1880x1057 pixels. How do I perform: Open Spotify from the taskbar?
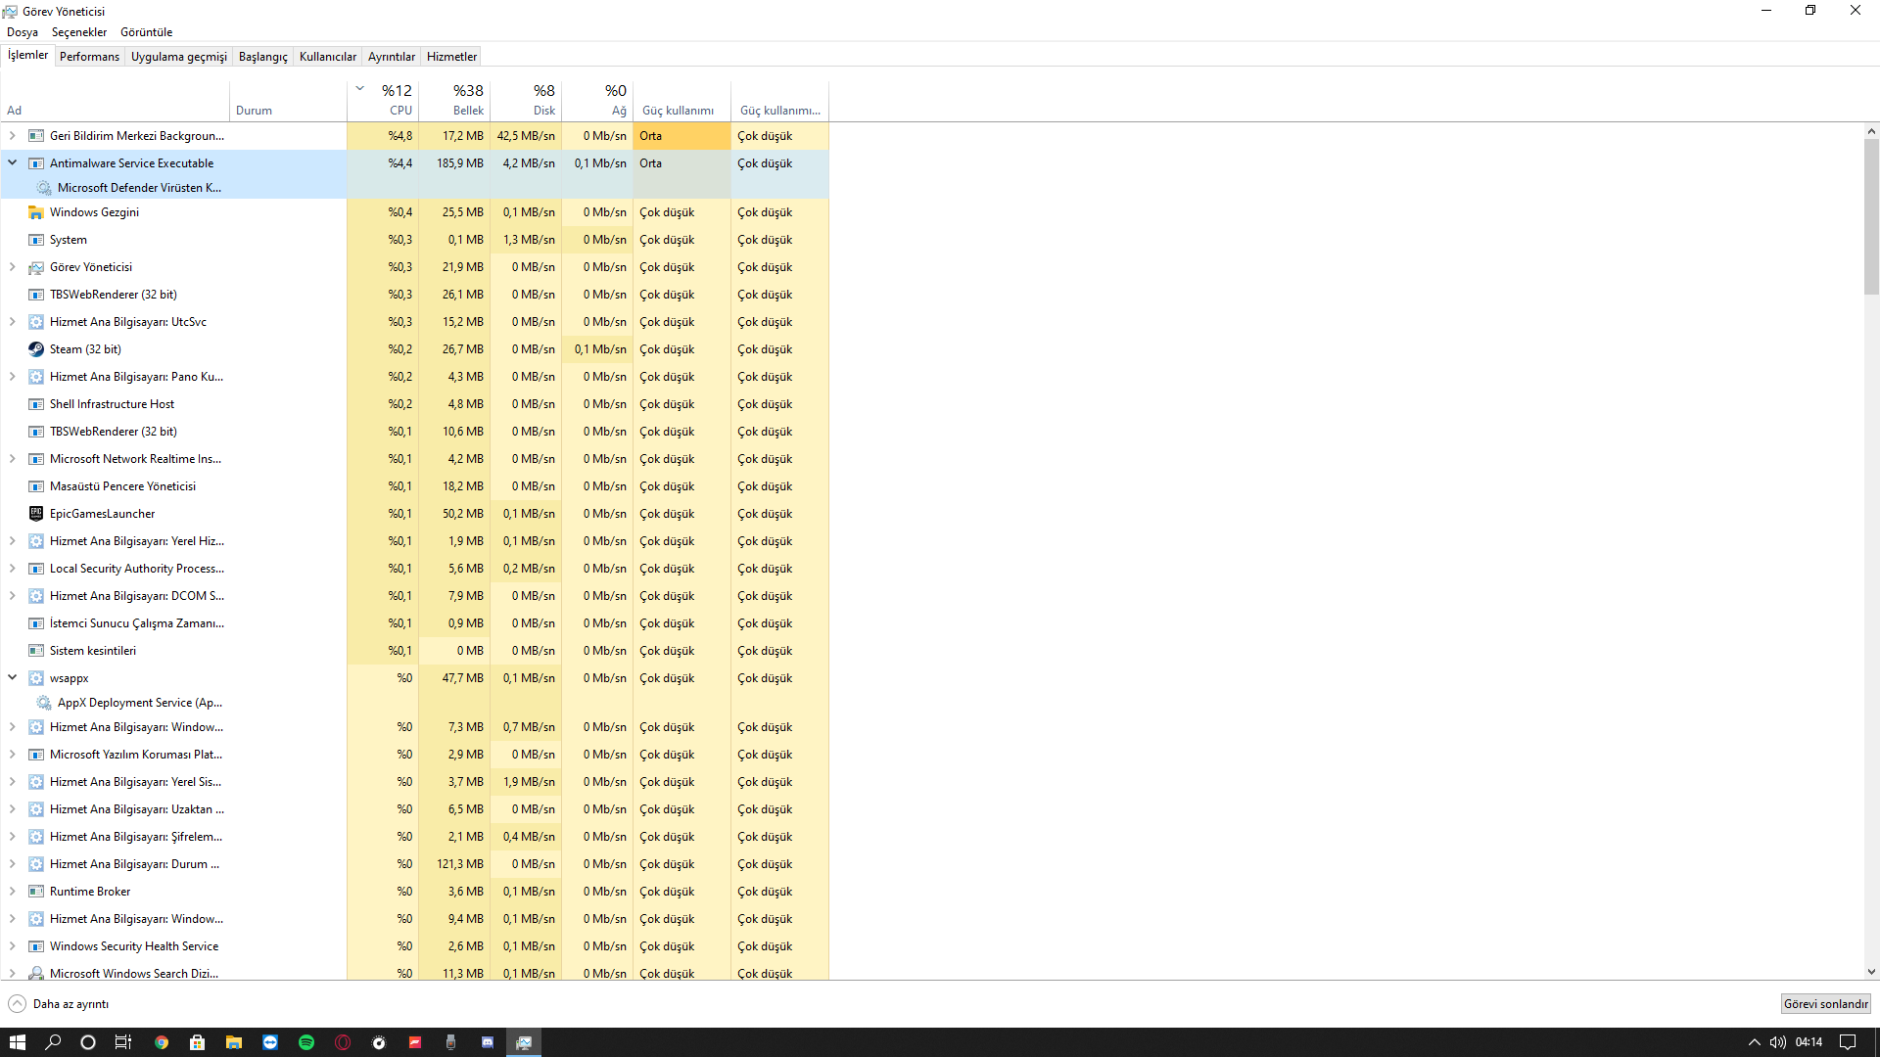pyautogui.click(x=306, y=1042)
